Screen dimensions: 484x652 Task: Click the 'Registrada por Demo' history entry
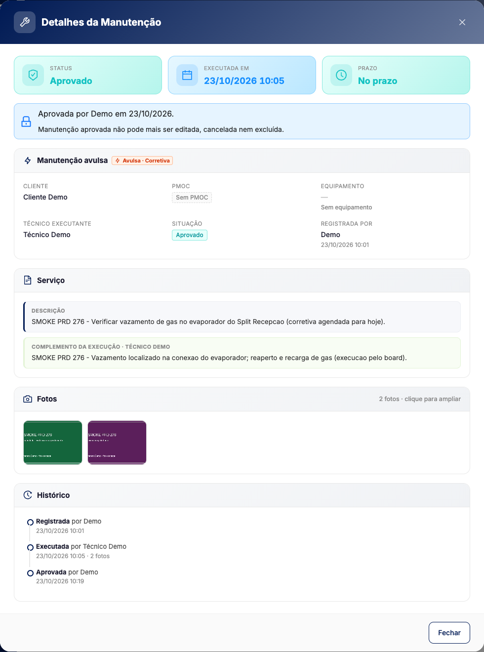click(x=69, y=522)
